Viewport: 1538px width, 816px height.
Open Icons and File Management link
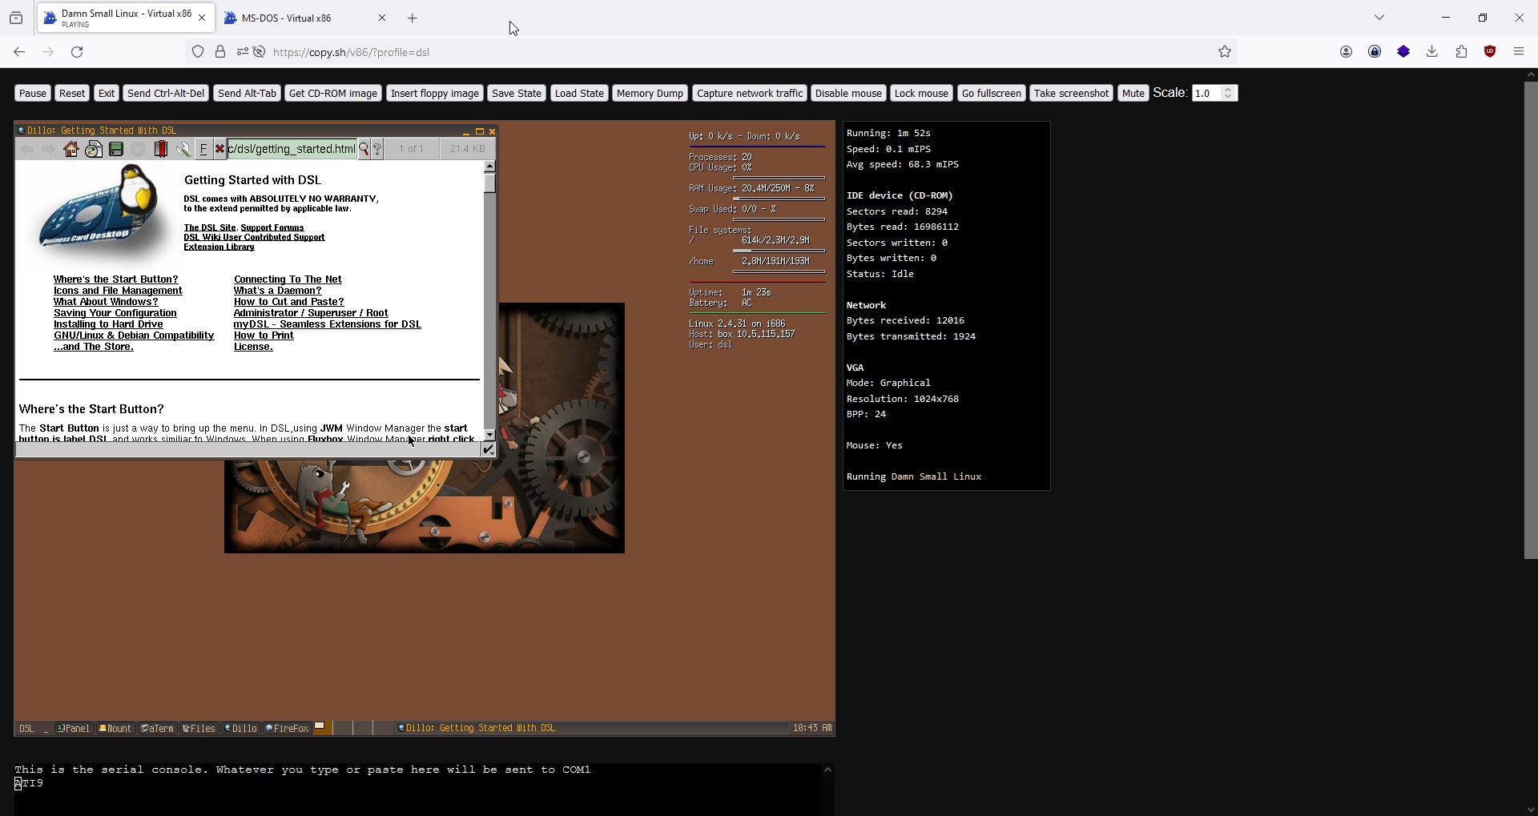point(118,291)
